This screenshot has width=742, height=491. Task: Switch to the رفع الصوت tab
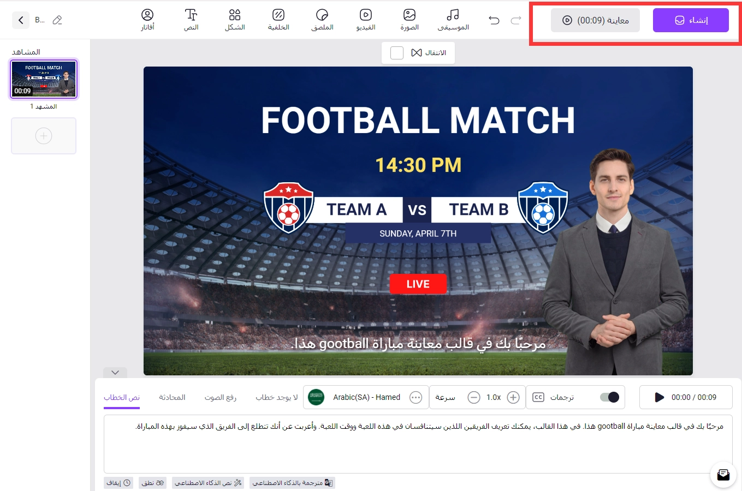(x=221, y=397)
